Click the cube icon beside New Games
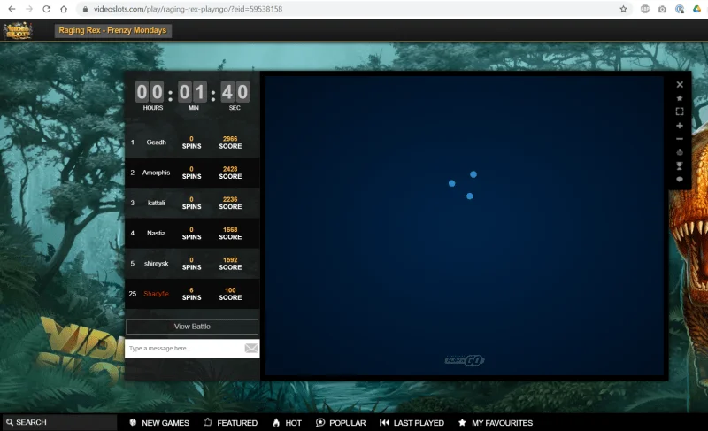This screenshot has height=431, width=708. (x=133, y=422)
